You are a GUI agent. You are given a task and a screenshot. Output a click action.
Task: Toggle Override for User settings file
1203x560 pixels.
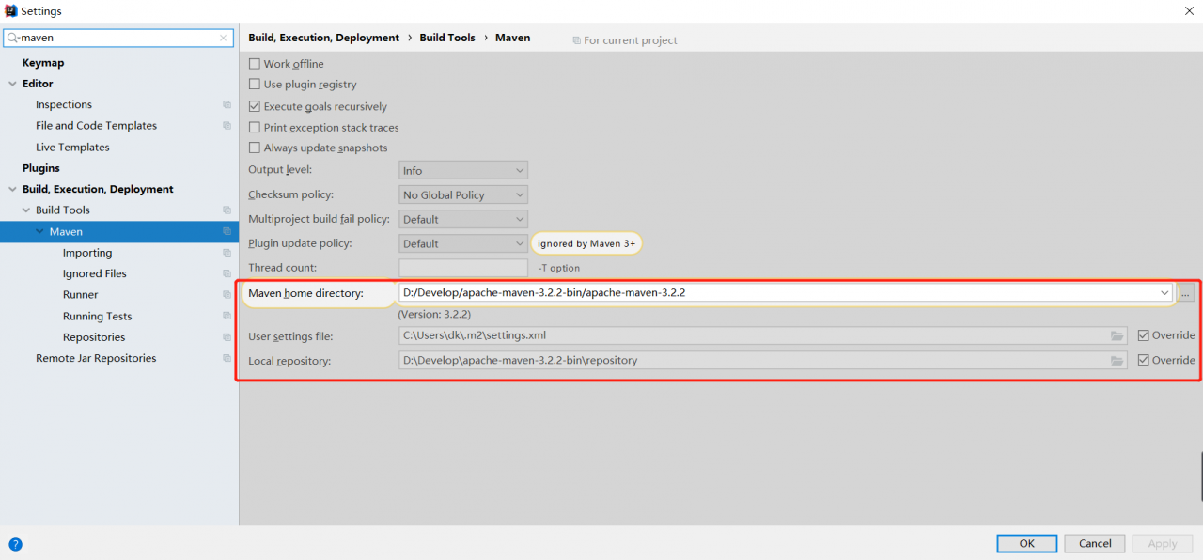[x=1143, y=335]
